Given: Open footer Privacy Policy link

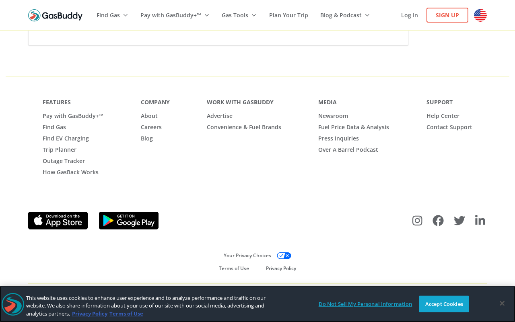Looking at the screenshot, I should click(x=281, y=268).
